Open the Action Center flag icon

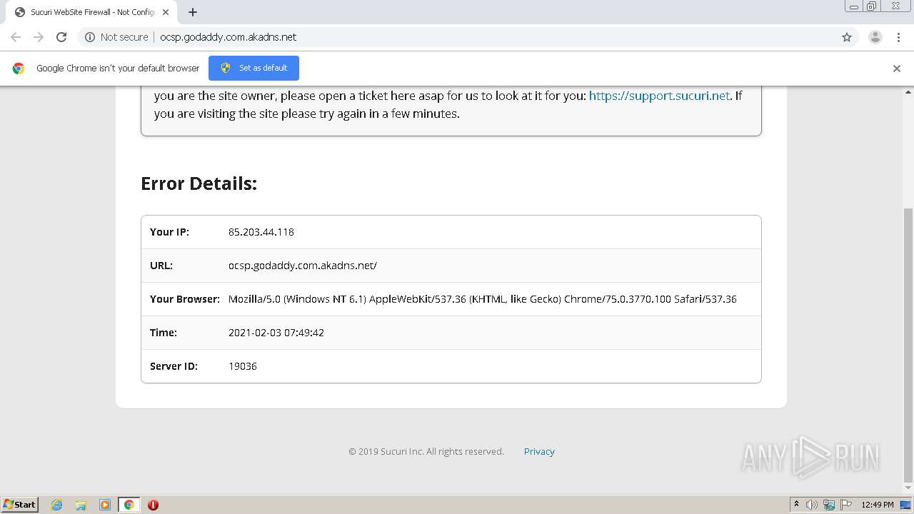846,505
